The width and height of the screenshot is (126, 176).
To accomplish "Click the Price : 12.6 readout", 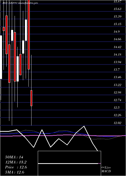I will coord(16,167).
